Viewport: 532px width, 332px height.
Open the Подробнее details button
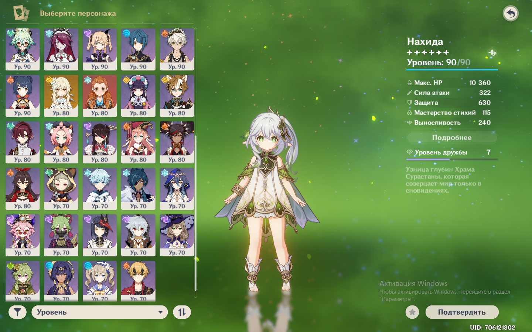coord(452,138)
